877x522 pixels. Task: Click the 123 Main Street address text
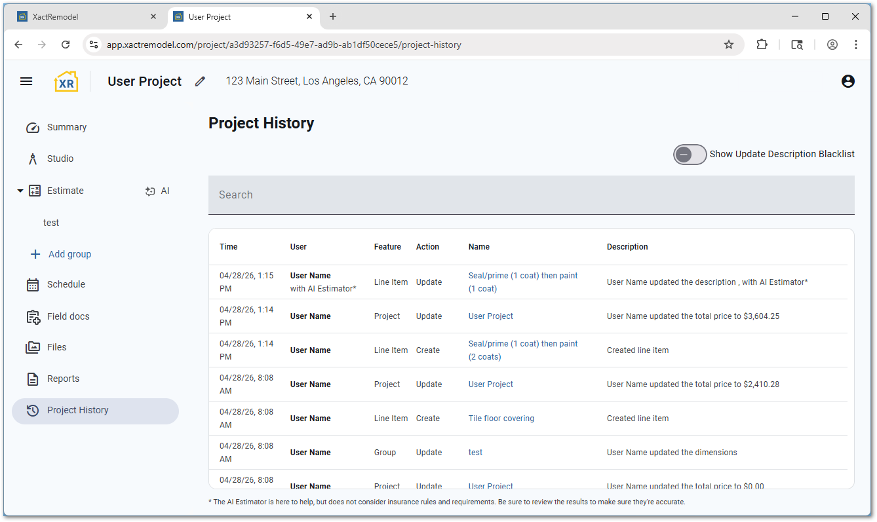tap(317, 81)
